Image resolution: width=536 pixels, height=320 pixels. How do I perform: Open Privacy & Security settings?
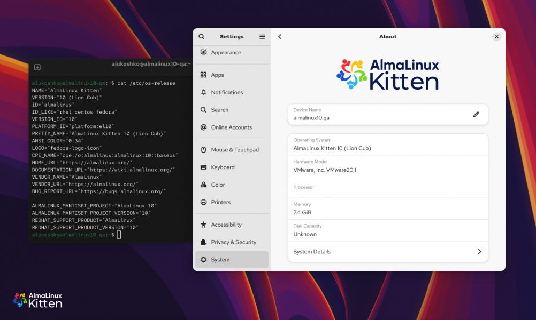point(232,242)
